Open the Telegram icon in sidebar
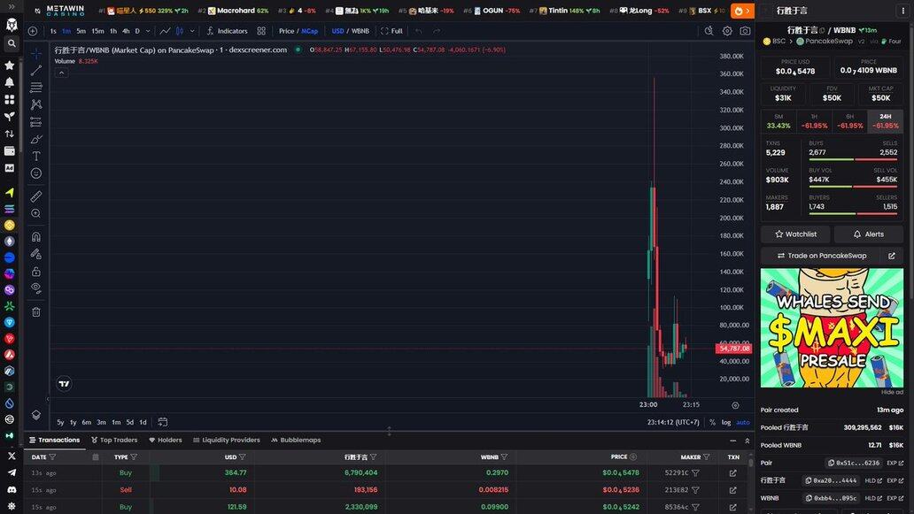 pyautogui.click(x=11, y=472)
